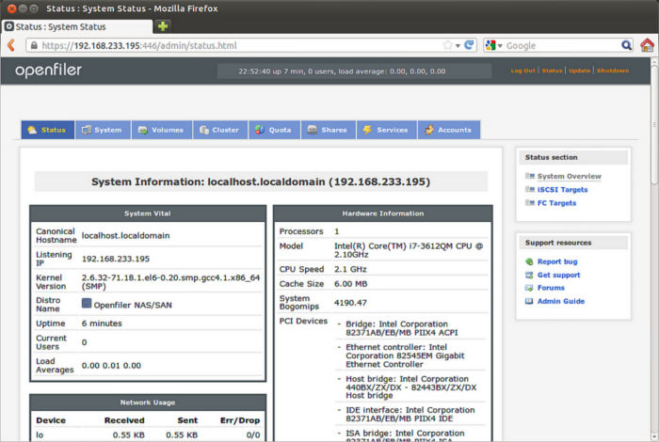Switch to the Volumes tab
Screen dimensions: 659x442
[x=162, y=130]
